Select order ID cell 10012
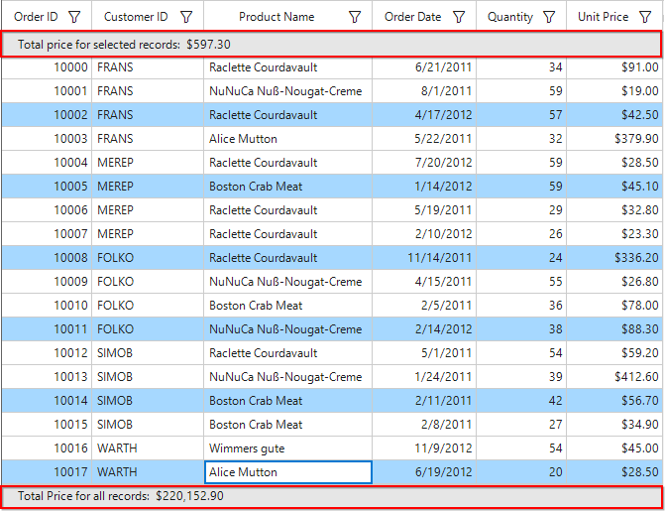The image size is (665, 511). [47, 353]
